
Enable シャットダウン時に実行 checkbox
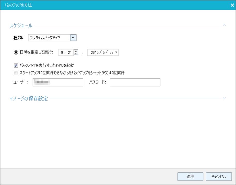coord(16,73)
